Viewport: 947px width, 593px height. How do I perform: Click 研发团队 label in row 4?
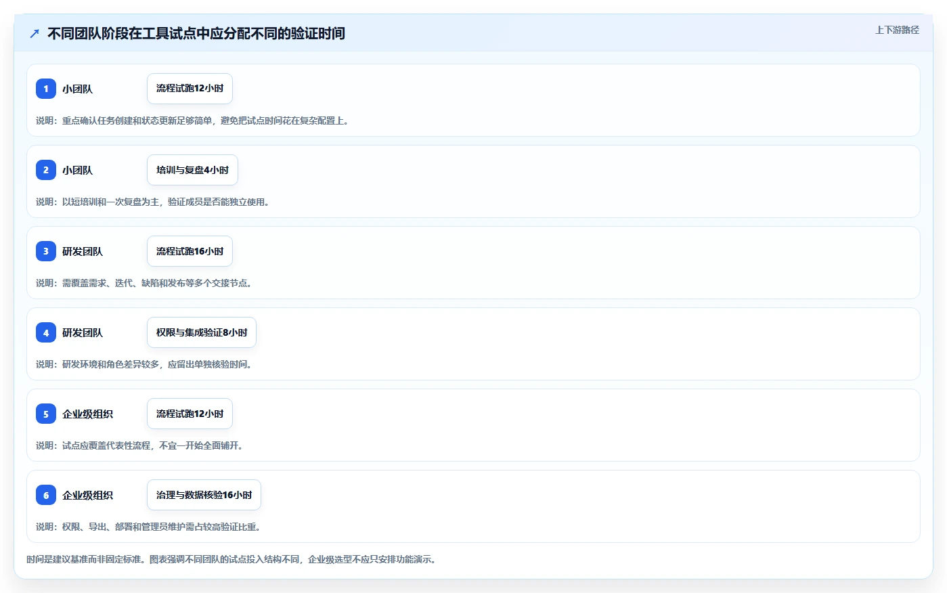83,332
